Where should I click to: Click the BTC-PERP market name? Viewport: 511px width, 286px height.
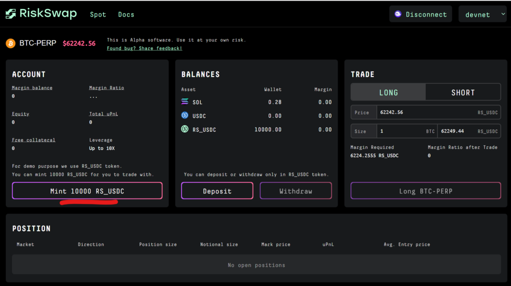38,43
